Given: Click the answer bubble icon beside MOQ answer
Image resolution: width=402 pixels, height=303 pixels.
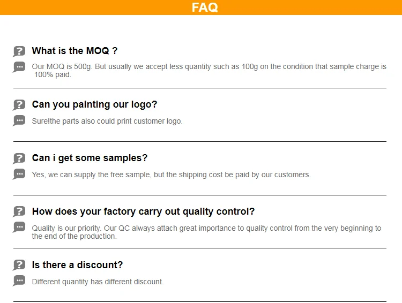Looking at the screenshot, I should tap(19, 67).
